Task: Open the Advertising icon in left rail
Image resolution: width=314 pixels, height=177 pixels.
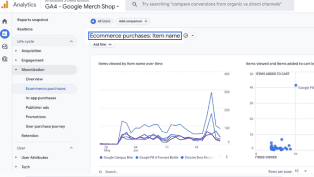Action: (5, 59)
